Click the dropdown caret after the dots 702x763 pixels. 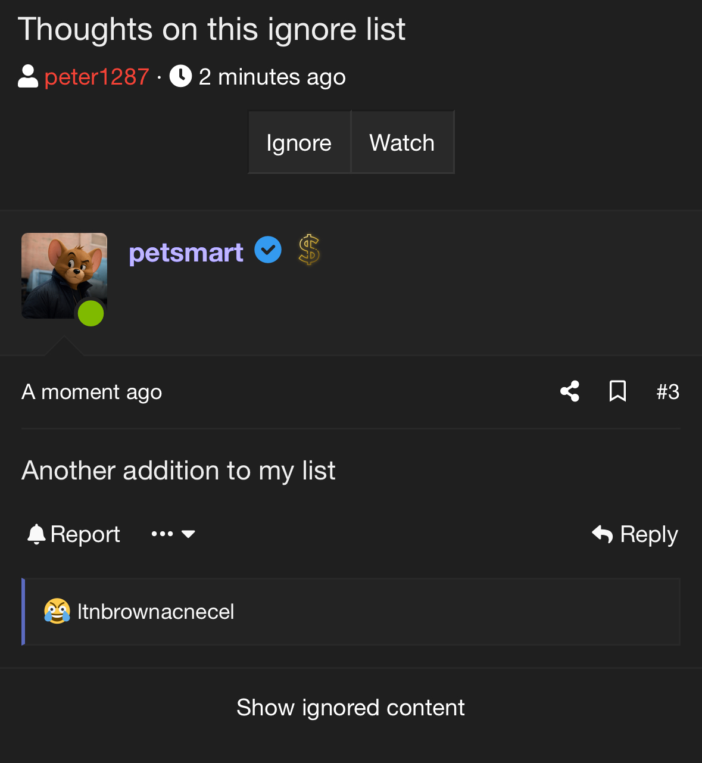click(188, 534)
